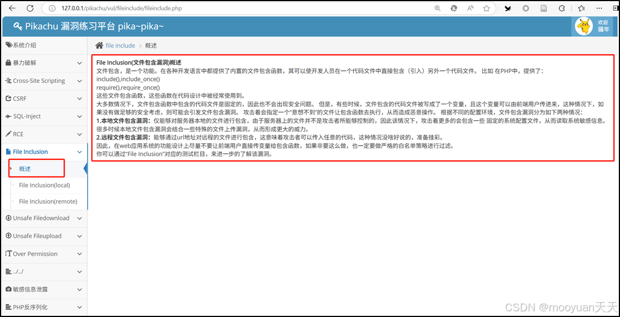Click the grey document extension icon
Screen dimensions: 620x317
544,8
